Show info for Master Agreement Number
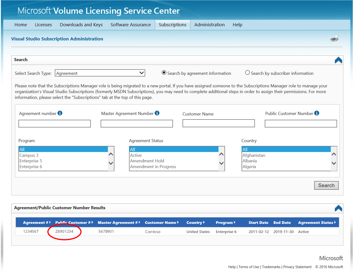The width and height of the screenshot is (353, 275). point(157,113)
